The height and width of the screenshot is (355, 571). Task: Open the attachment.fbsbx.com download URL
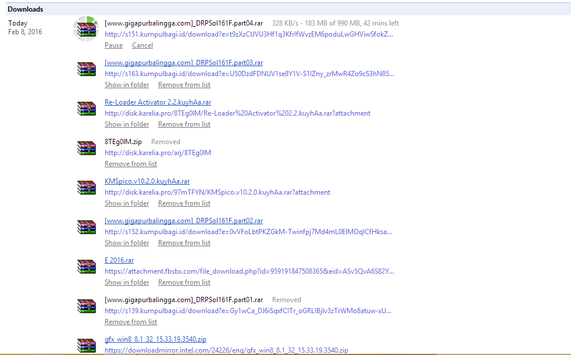coord(249,271)
